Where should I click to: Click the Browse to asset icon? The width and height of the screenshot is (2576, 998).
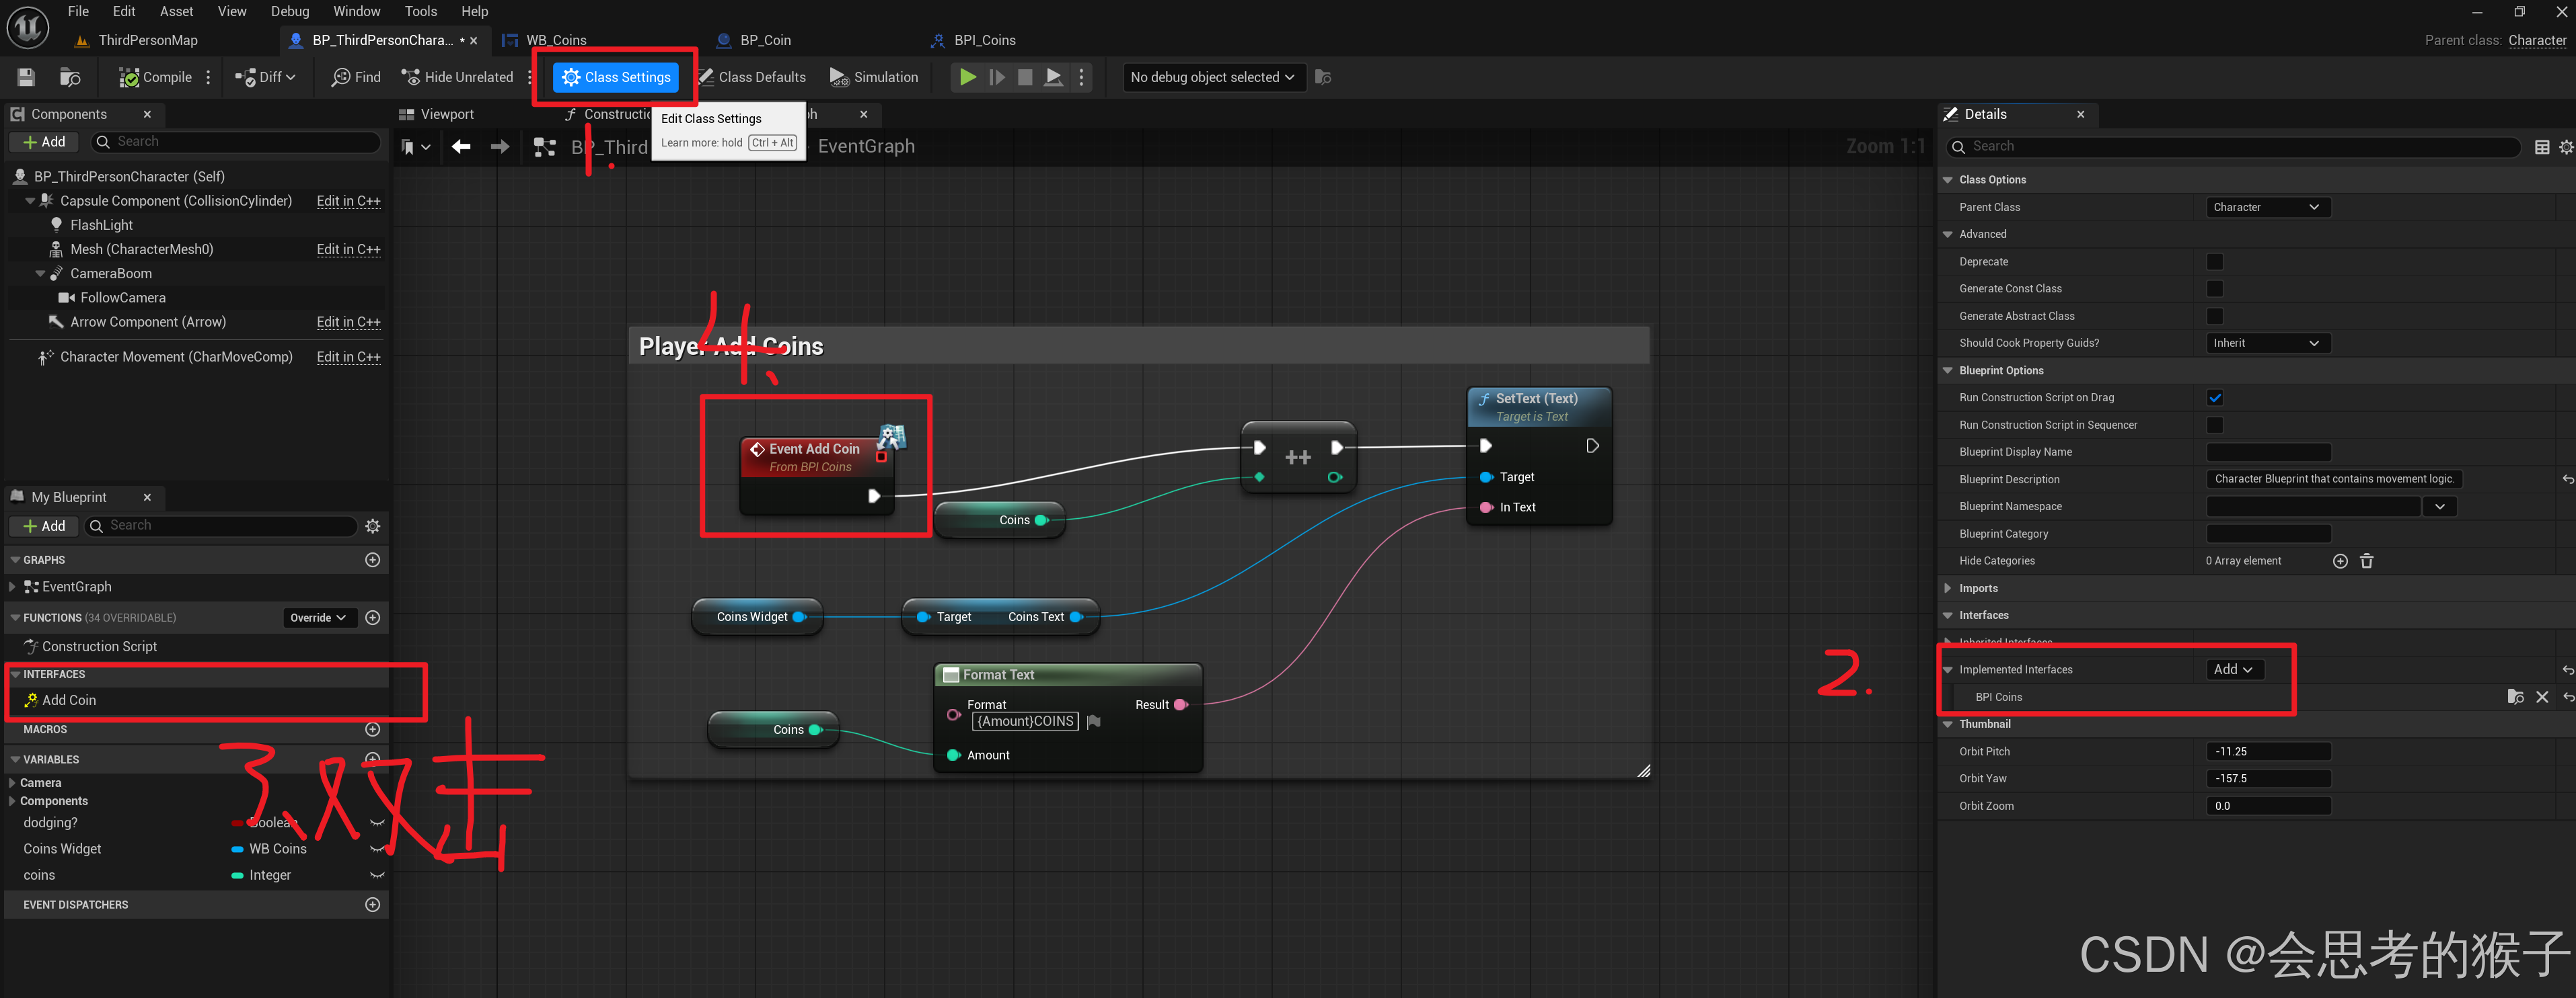tap(70, 77)
